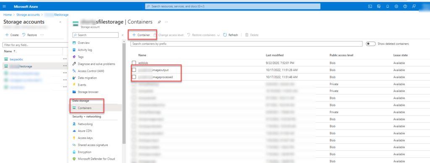Image resolution: width=430 pixels, height=163 pixels.
Task: Click the sidebar vertical scrollbar
Action: click(124, 93)
